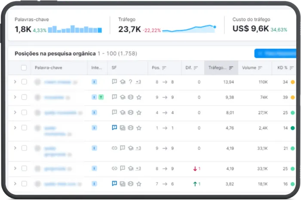Click the image pack icon in the 2,4K volume row
The height and width of the screenshot is (200, 301).
(x=123, y=128)
